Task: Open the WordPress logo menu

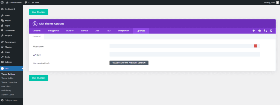Action: (2, 2)
